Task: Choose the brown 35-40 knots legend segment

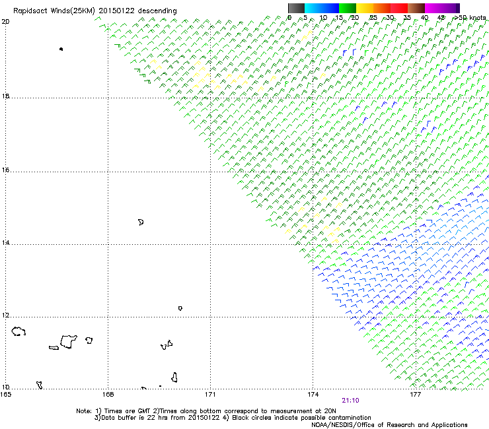Action: tap(416, 8)
